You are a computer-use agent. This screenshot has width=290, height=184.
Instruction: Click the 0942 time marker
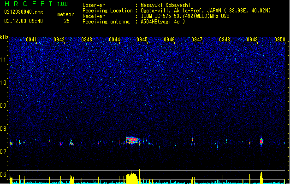[x=59, y=40]
